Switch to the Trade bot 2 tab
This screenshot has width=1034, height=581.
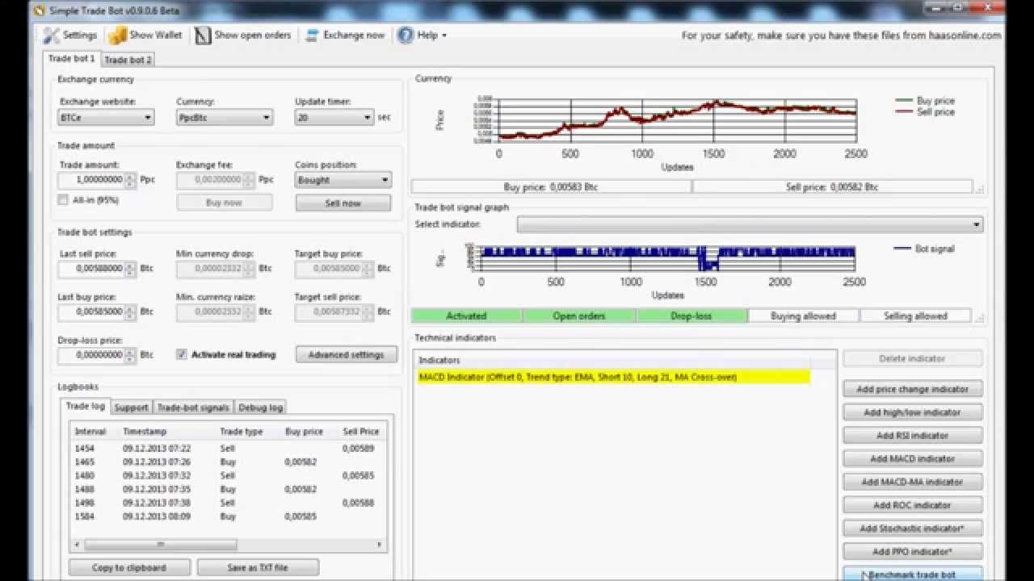[x=128, y=60]
